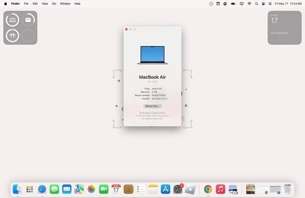The image size is (305, 198).
Task: Open the Trash in the Dock
Action: click(288, 189)
